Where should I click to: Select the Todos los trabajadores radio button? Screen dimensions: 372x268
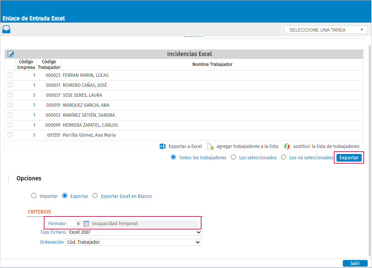(174, 157)
